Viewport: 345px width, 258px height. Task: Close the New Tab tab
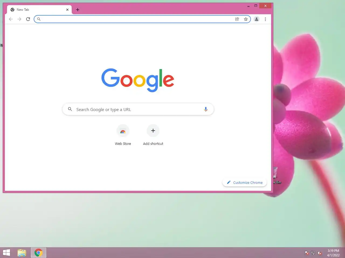click(67, 10)
